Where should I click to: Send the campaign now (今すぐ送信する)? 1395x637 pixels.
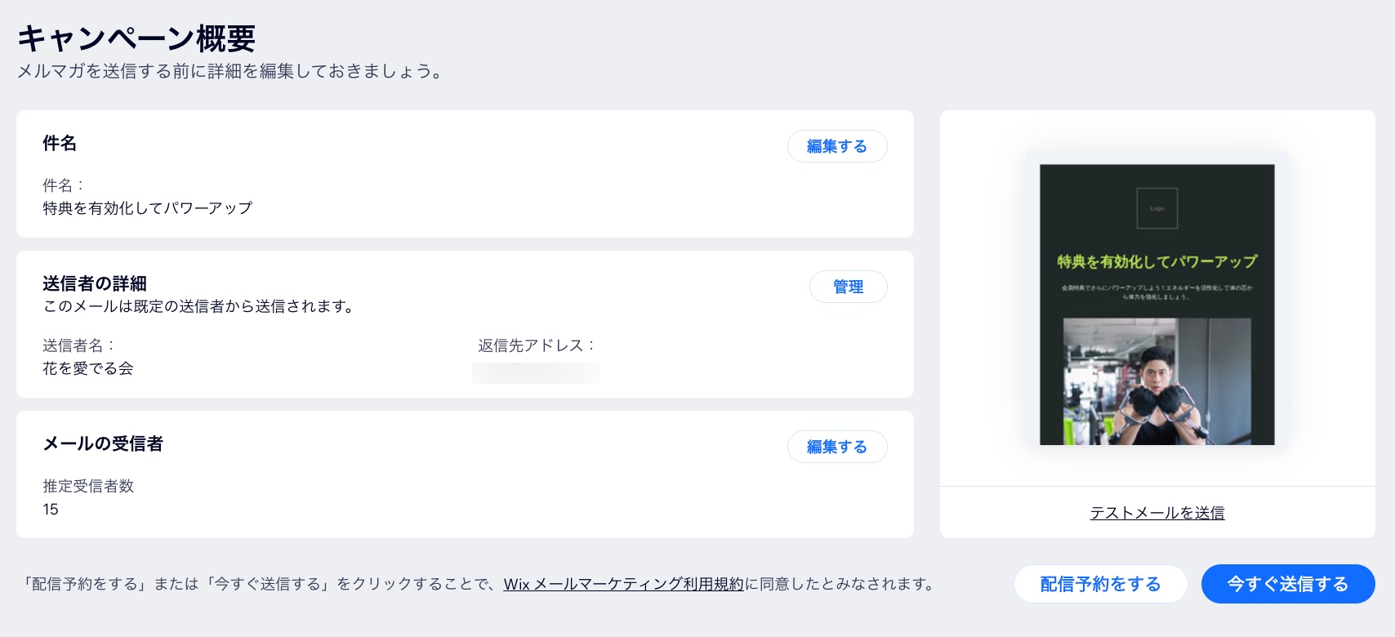pos(1288,583)
